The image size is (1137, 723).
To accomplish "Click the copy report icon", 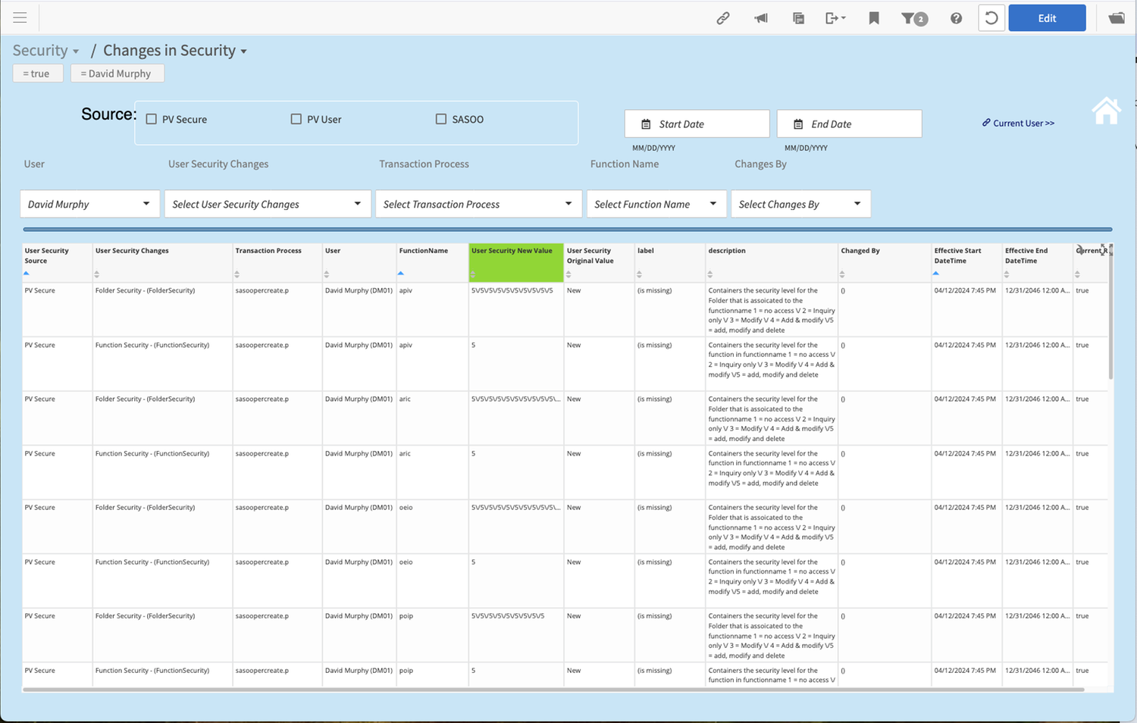I will (x=798, y=17).
